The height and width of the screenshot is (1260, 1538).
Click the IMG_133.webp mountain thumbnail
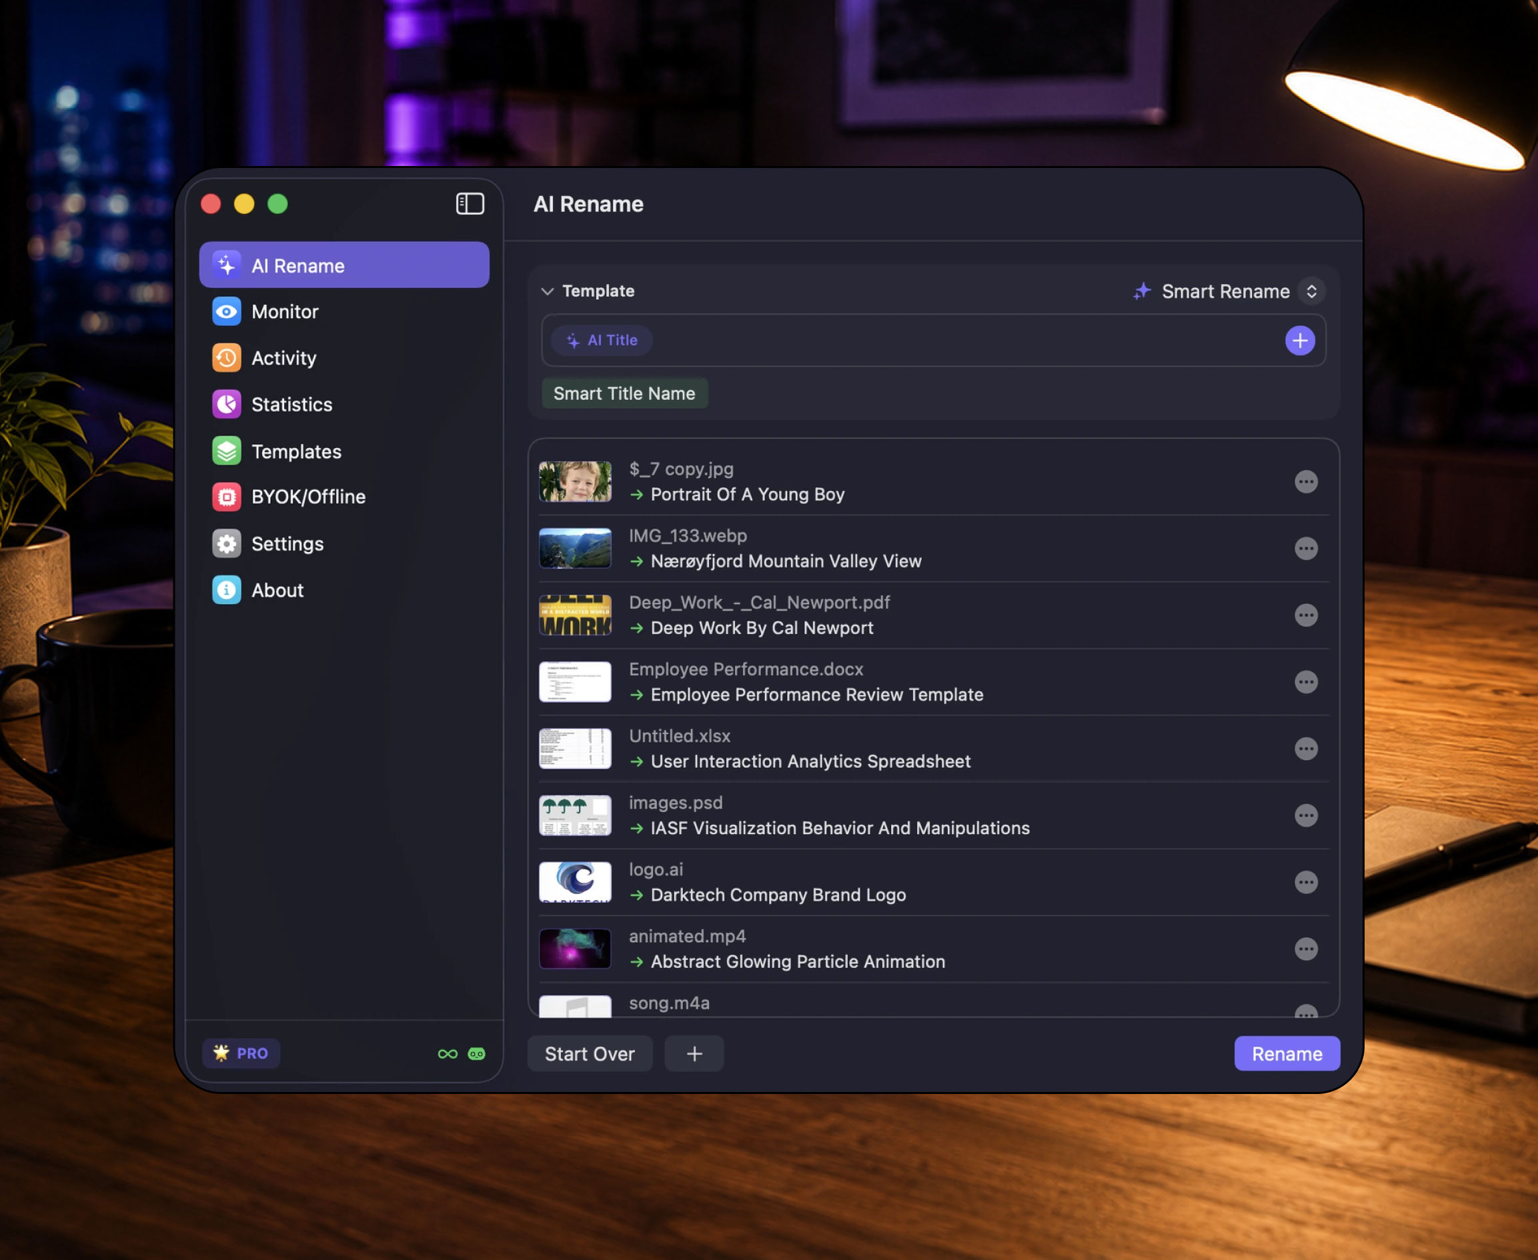(x=575, y=549)
